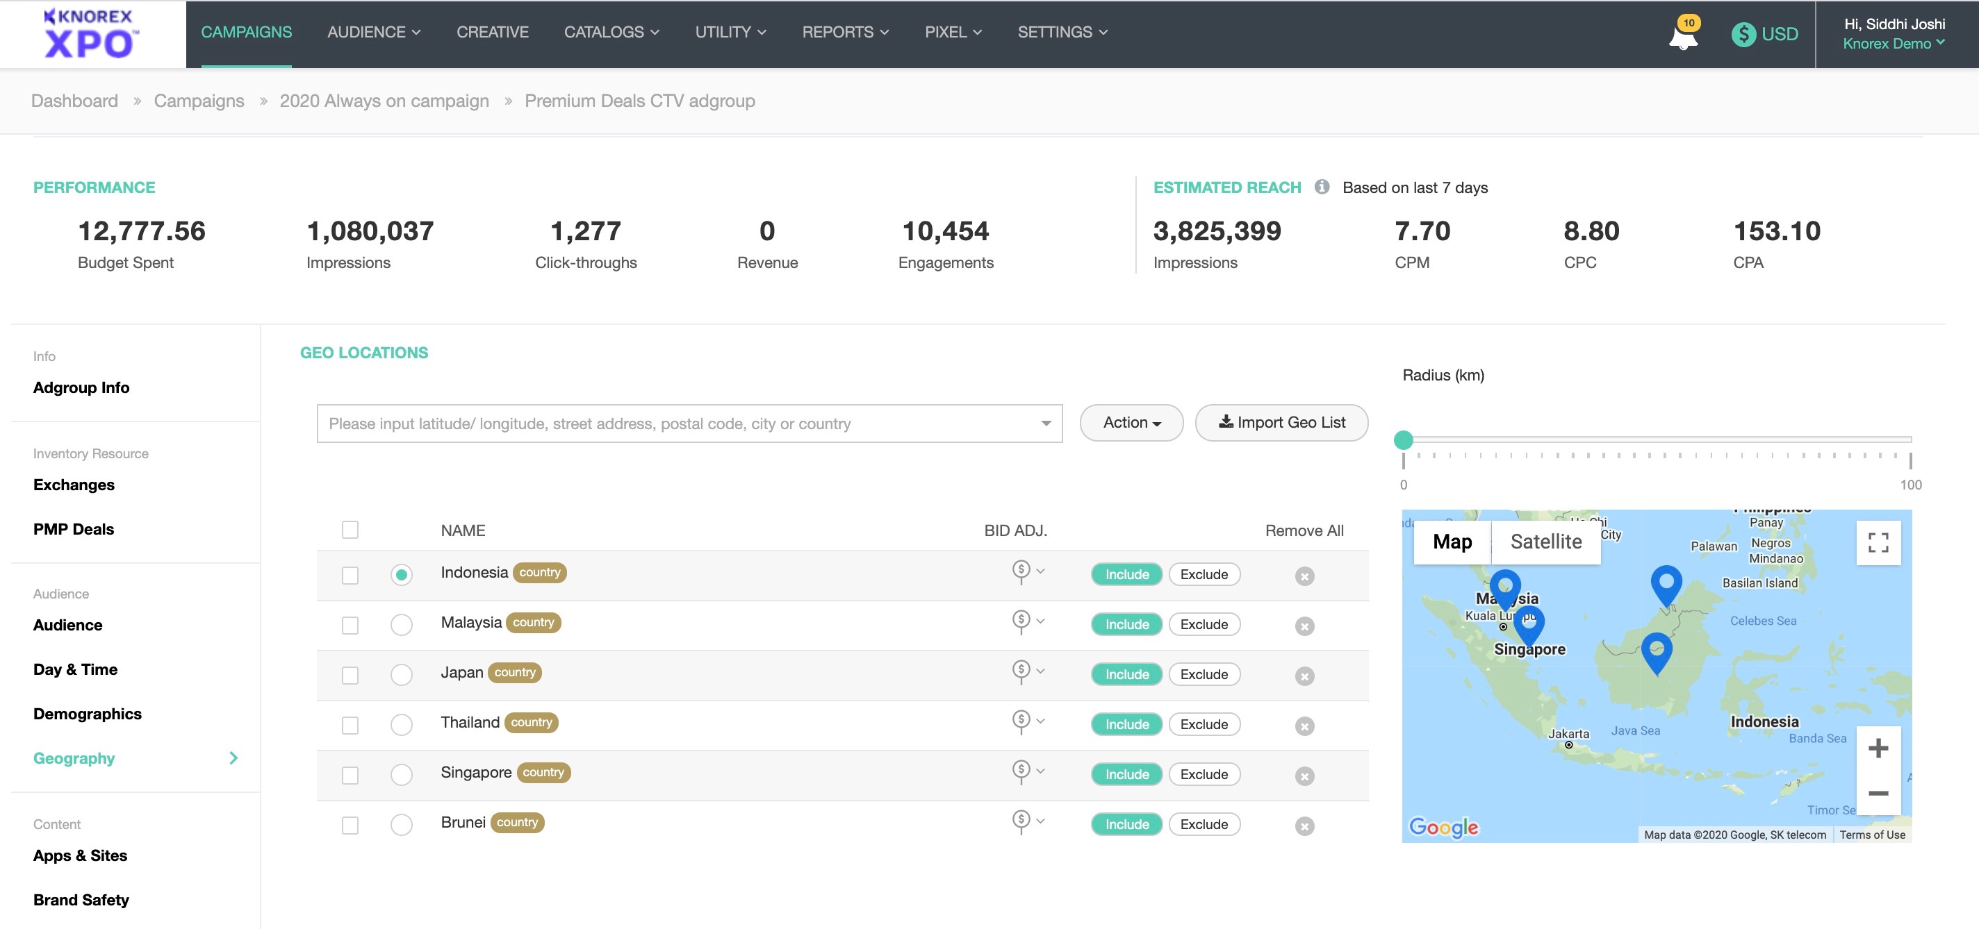The image size is (1979, 929).
Task: Open Exchanges sidebar section
Action: (74, 485)
